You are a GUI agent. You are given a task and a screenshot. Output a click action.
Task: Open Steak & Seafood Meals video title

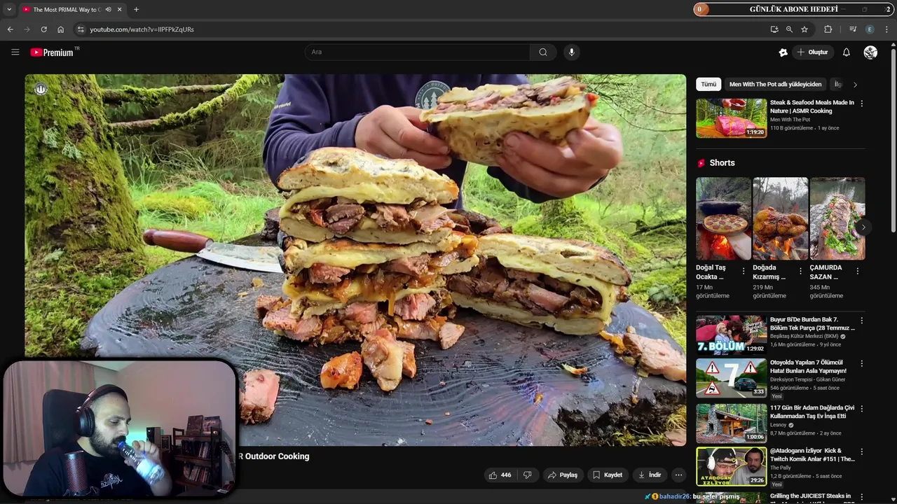[812, 106]
